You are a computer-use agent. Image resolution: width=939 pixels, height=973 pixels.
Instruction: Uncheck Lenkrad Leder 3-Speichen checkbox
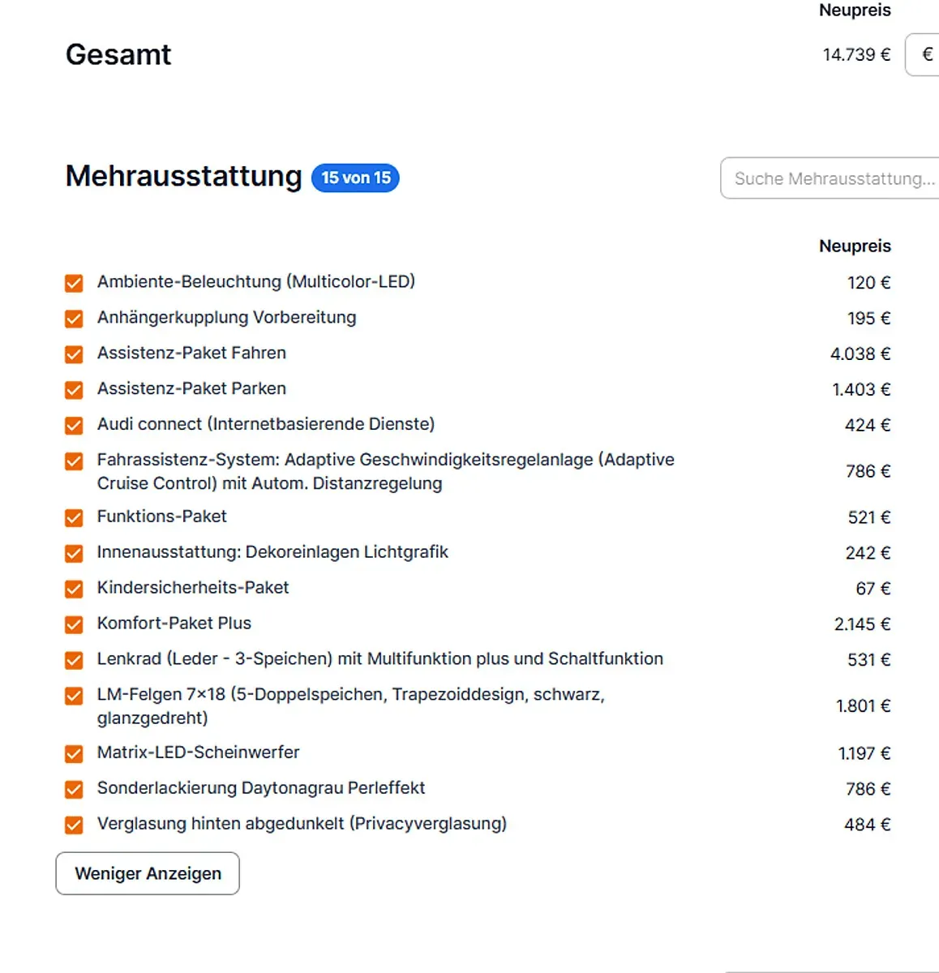(x=74, y=661)
